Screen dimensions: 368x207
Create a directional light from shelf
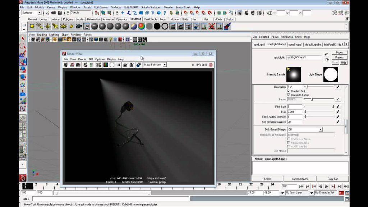pos(40,26)
